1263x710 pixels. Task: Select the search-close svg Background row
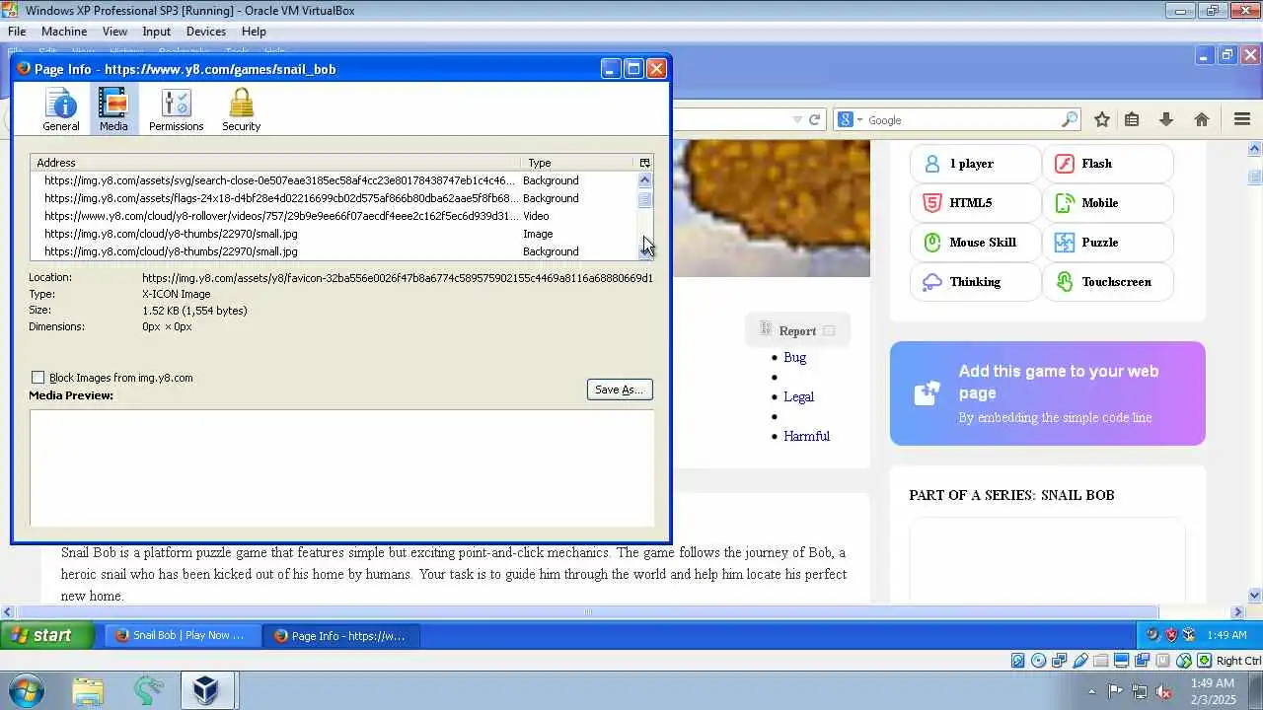click(x=334, y=180)
